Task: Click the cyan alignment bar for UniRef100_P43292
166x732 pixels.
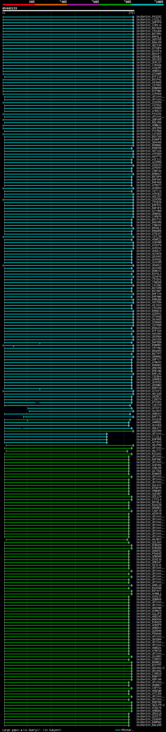Action: tap(68, 17)
